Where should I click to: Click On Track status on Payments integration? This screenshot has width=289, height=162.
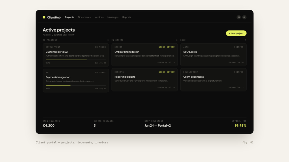coord(100,73)
